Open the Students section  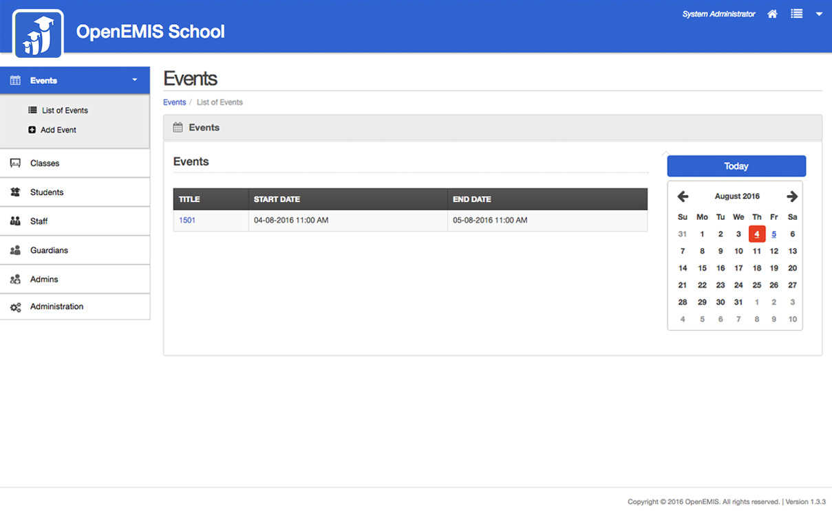click(x=47, y=192)
